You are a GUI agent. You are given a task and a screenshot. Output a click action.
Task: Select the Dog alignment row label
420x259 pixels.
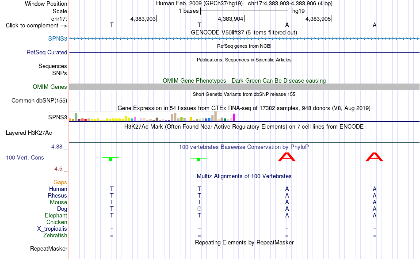point(62,209)
